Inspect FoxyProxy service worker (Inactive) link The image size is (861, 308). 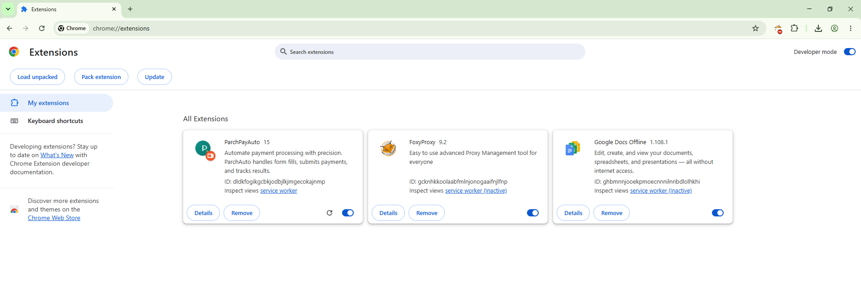coord(476,191)
